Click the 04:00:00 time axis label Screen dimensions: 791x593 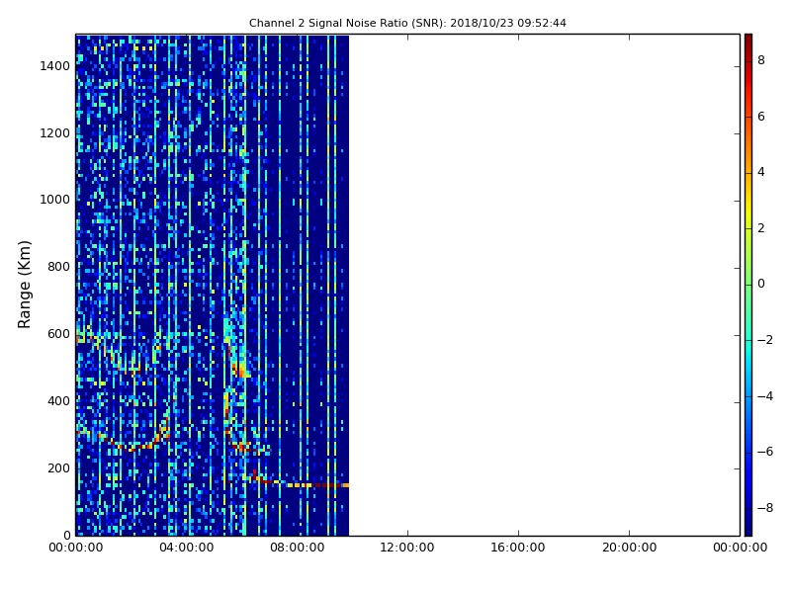pyautogui.click(x=187, y=548)
